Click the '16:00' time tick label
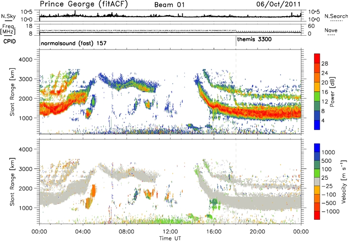Screen dimensions: 348x241 pyautogui.click(x=214, y=232)
